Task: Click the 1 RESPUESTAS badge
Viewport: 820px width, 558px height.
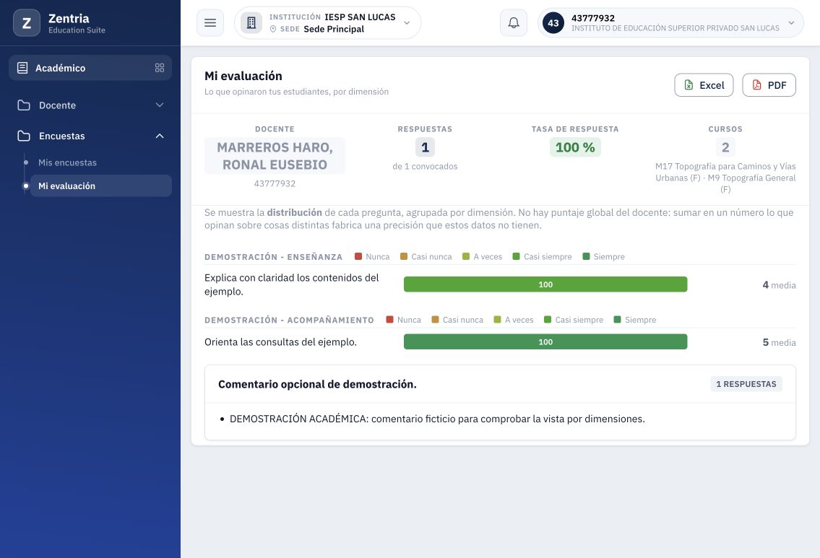Action: point(746,384)
